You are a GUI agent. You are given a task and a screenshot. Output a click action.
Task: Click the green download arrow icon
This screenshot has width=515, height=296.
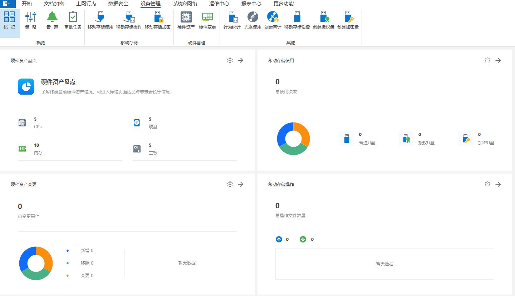(x=303, y=239)
